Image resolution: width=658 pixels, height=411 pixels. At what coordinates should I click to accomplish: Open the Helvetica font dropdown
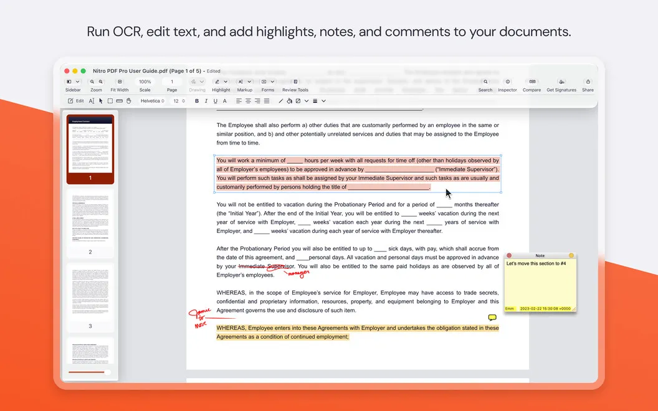(152, 101)
